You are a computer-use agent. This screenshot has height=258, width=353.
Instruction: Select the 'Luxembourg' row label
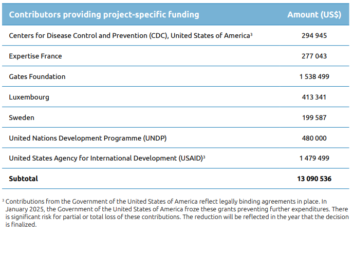point(29,97)
